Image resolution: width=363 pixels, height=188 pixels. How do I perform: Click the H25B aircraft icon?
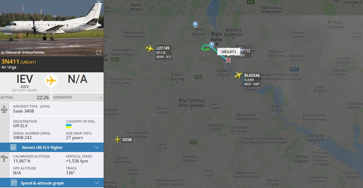tap(118, 139)
